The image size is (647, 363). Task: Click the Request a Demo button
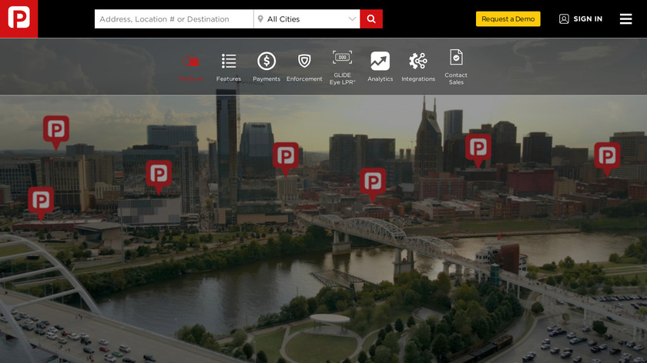point(508,19)
